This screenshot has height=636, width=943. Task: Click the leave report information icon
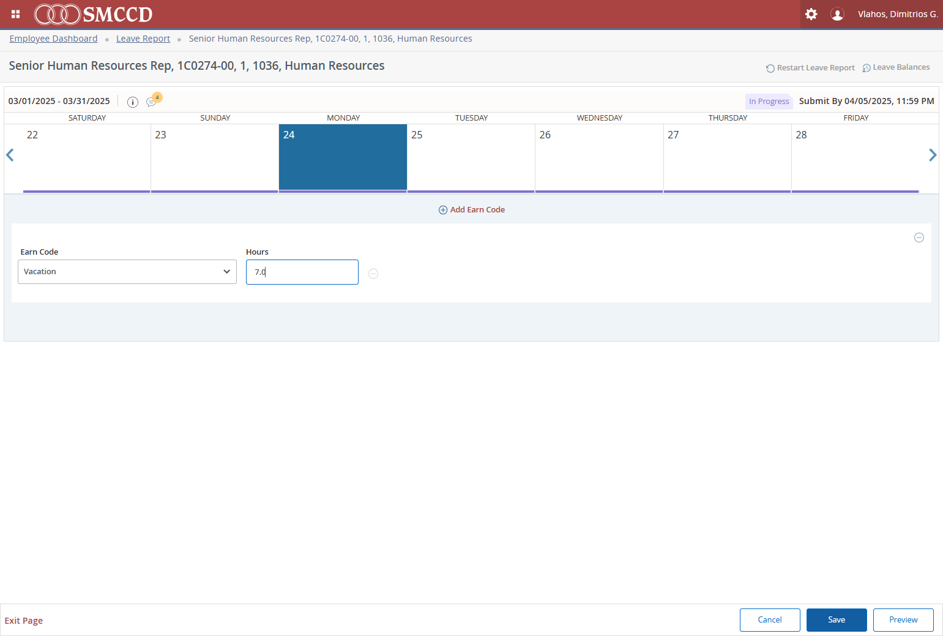pyautogui.click(x=132, y=102)
